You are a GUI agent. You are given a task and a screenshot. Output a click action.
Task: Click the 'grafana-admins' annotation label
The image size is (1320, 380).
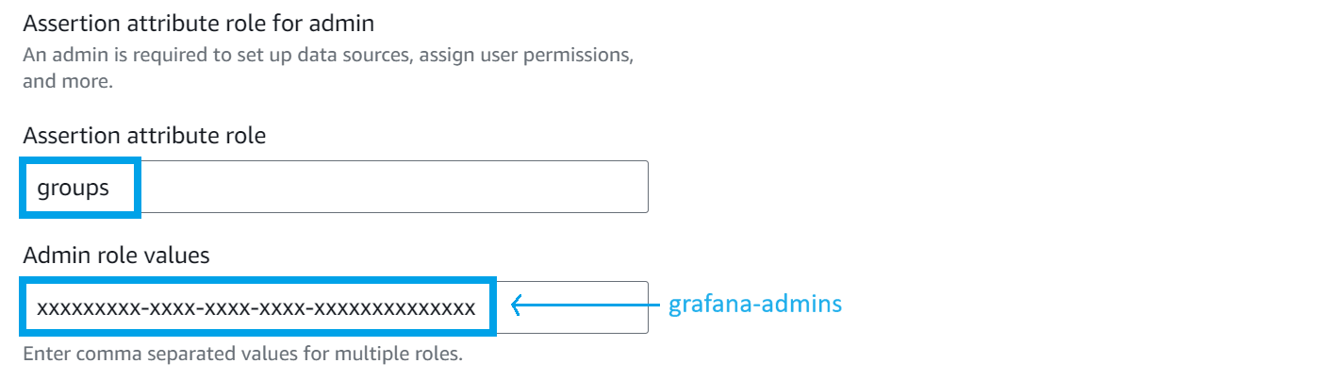[x=754, y=305]
